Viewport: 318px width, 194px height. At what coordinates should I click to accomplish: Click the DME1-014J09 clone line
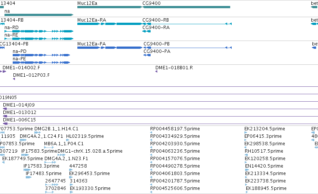click(x=160, y=109)
